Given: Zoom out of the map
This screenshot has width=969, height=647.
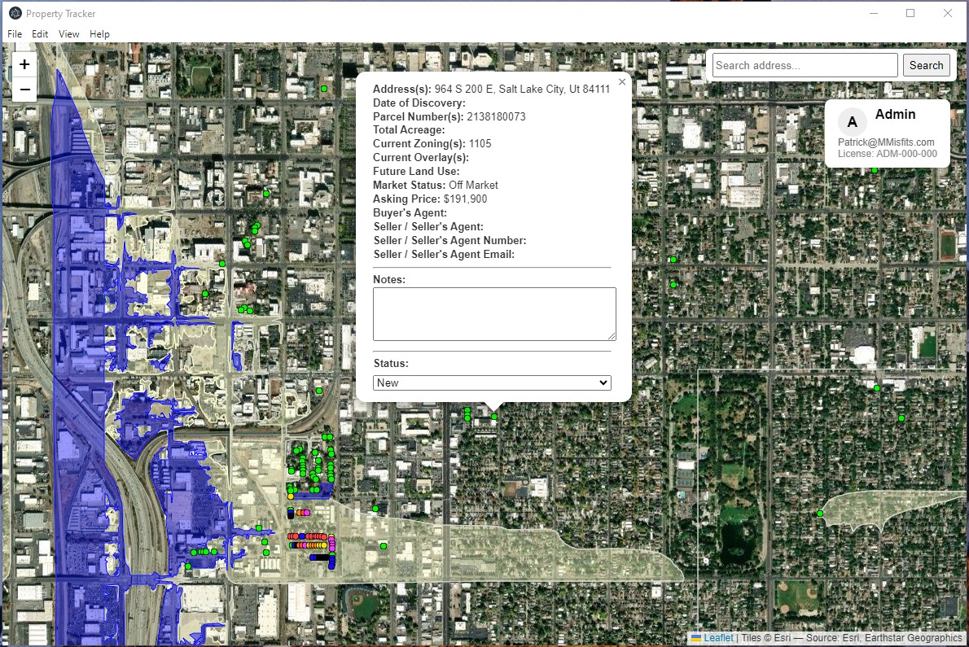Looking at the screenshot, I should pos(24,90).
